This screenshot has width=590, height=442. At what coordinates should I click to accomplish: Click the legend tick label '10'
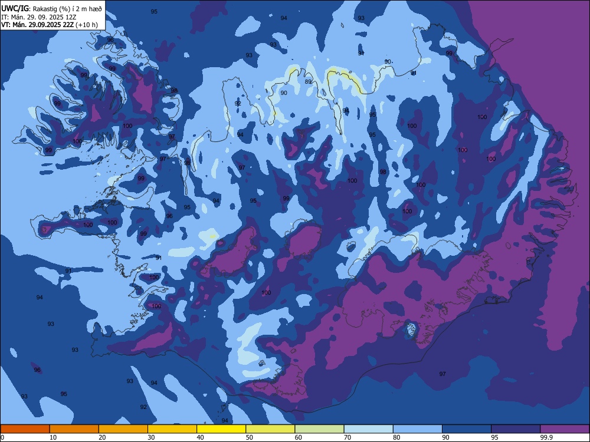tap(53, 437)
